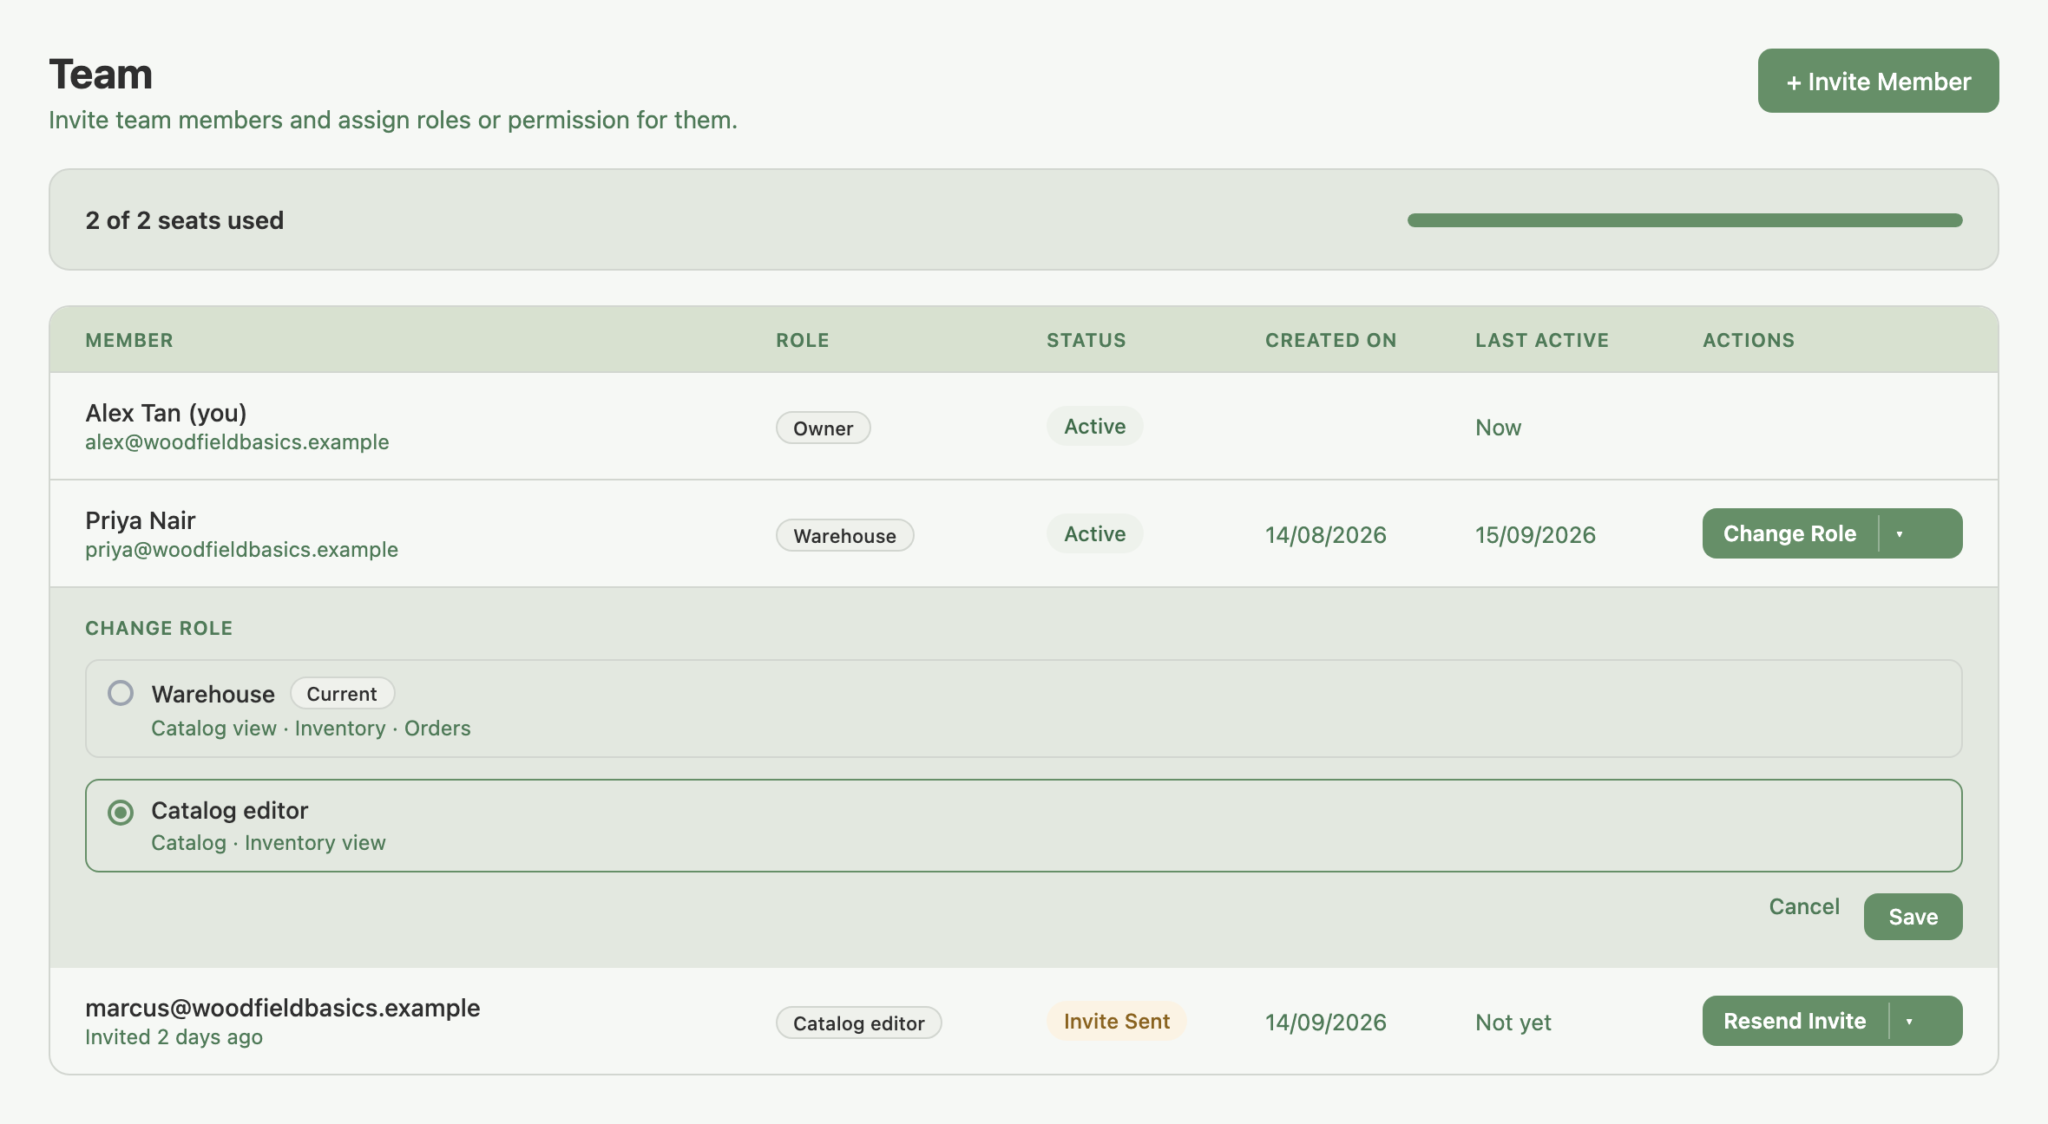
Task: Click last active date 15/09/2026
Action: (1535, 535)
